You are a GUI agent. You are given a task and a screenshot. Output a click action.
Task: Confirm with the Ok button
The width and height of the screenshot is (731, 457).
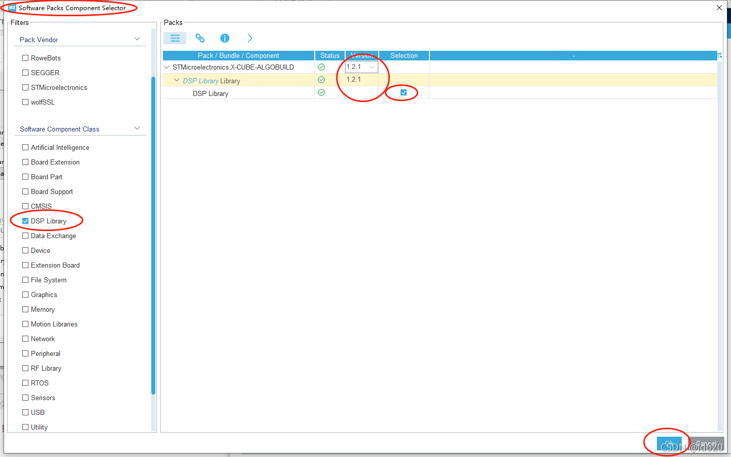click(x=669, y=444)
